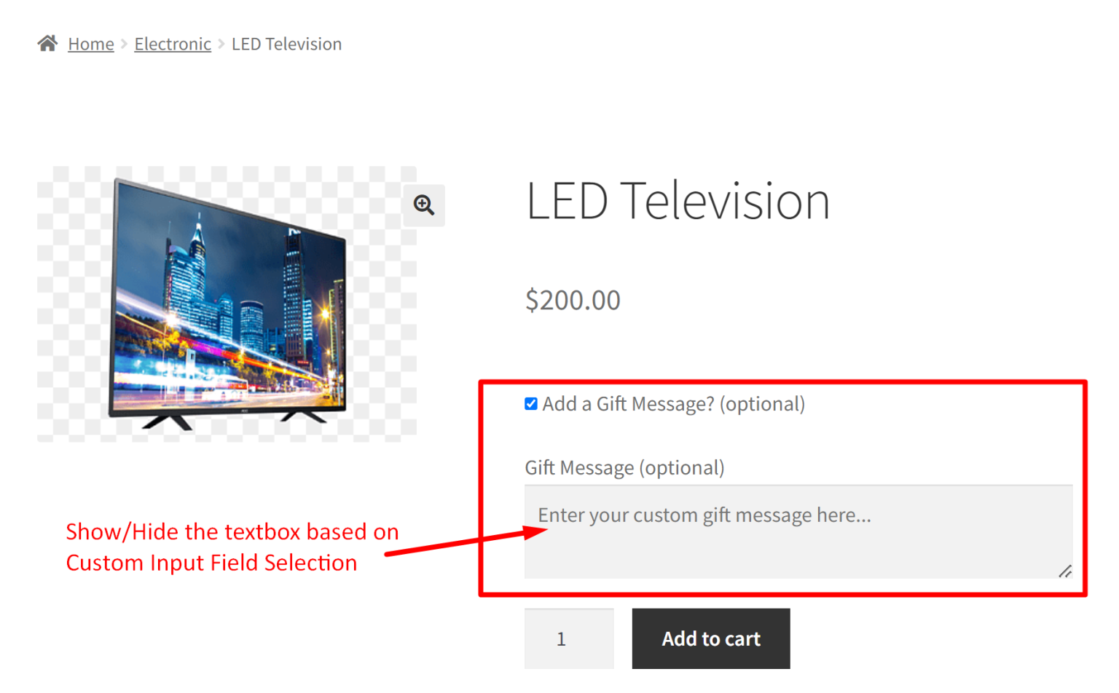1119x693 pixels.
Task: Click the breadcrumb separator arrow after Electronic
Action: (221, 44)
